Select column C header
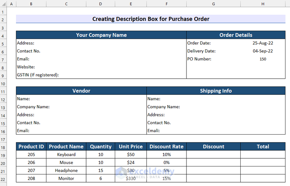Image resolution: width=290 pixels, height=186 pixels. tap(66, 4)
